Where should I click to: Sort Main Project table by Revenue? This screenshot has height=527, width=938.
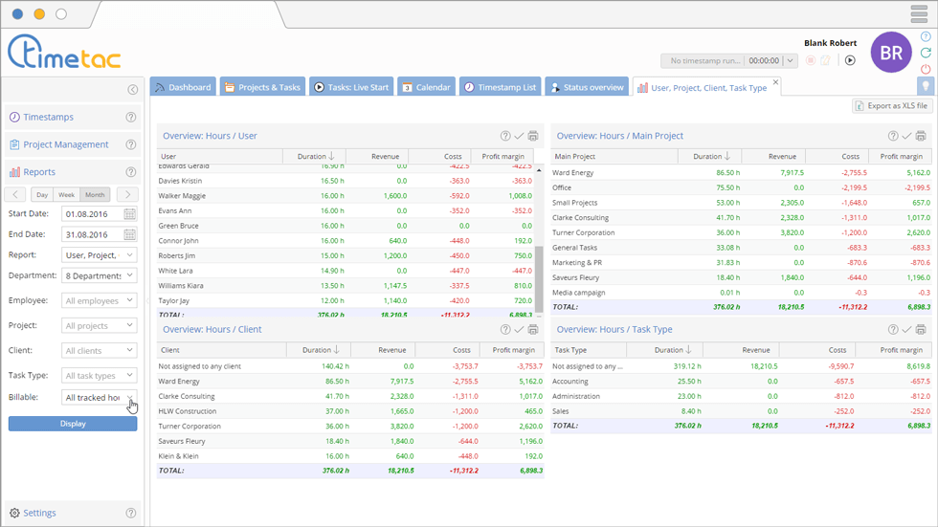point(773,157)
